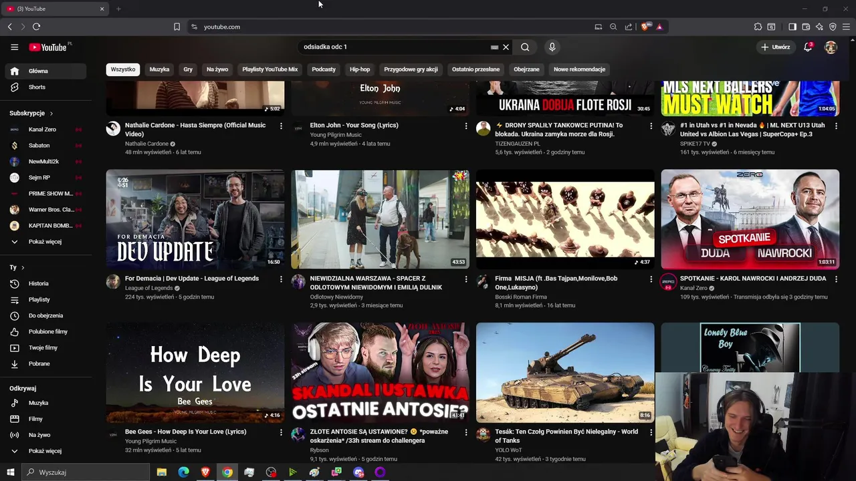Go back in browser history
Image resolution: width=856 pixels, height=481 pixels.
(x=9, y=27)
